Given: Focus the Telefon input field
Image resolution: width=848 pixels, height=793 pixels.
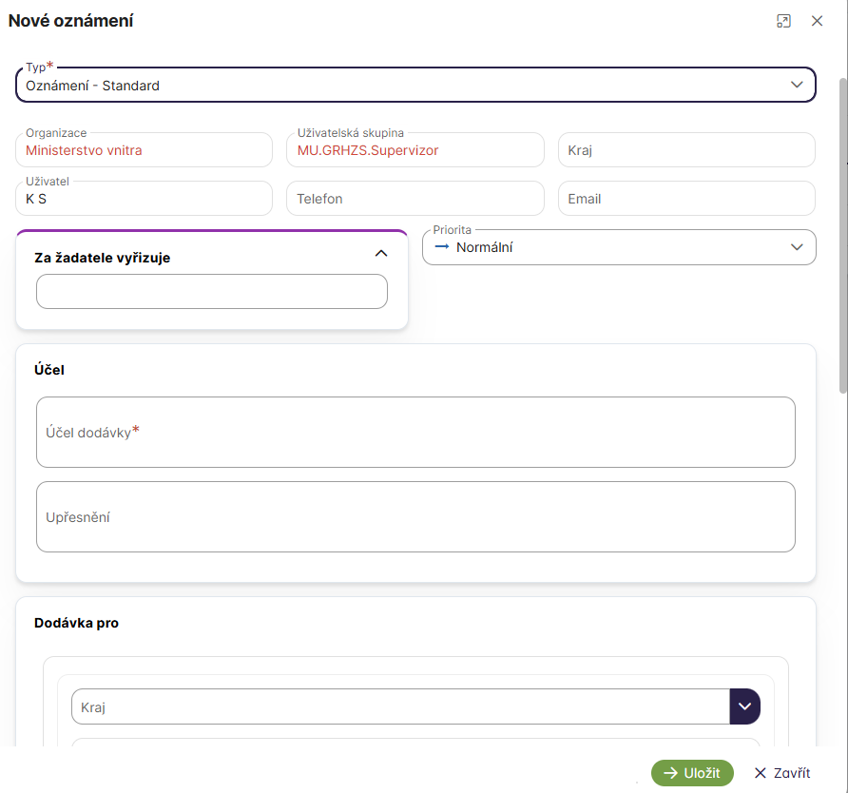Looking at the screenshot, I should click(x=414, y=199).
